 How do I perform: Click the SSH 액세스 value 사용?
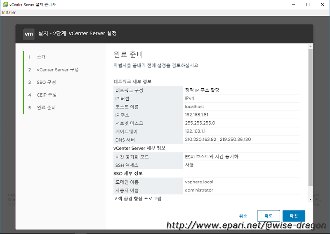click(x=189, y=165)
